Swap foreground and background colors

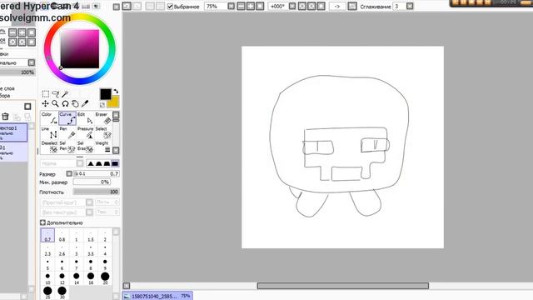pyautogui.click(x=116, y=91)
